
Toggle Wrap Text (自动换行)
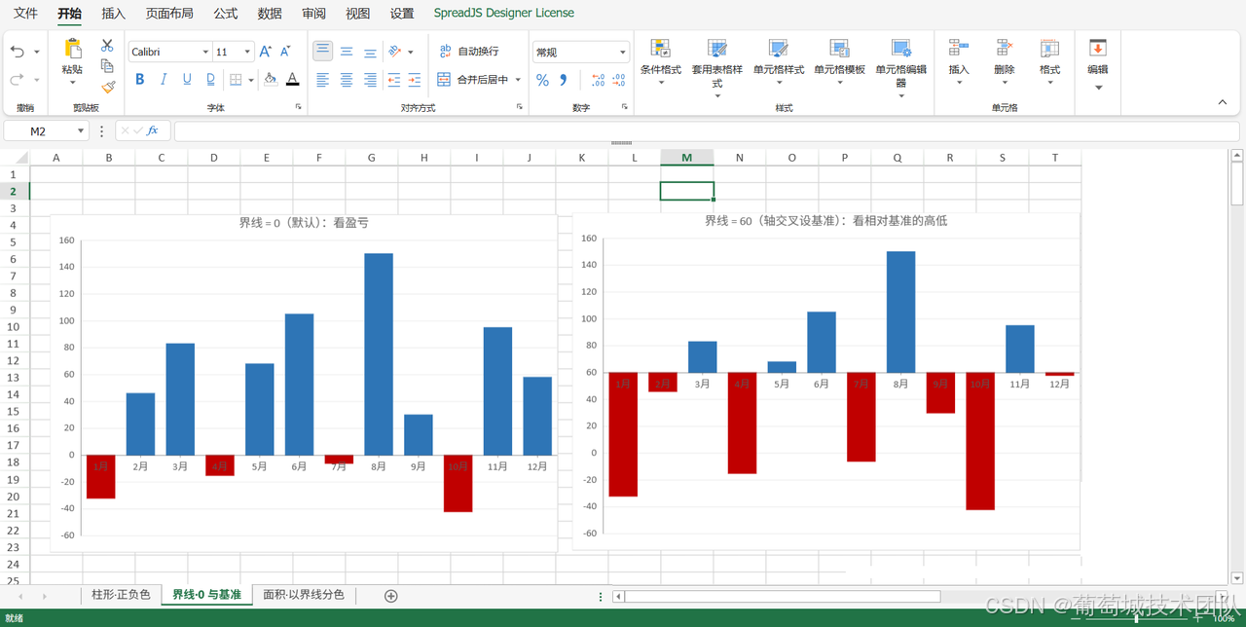pos(468,52)
